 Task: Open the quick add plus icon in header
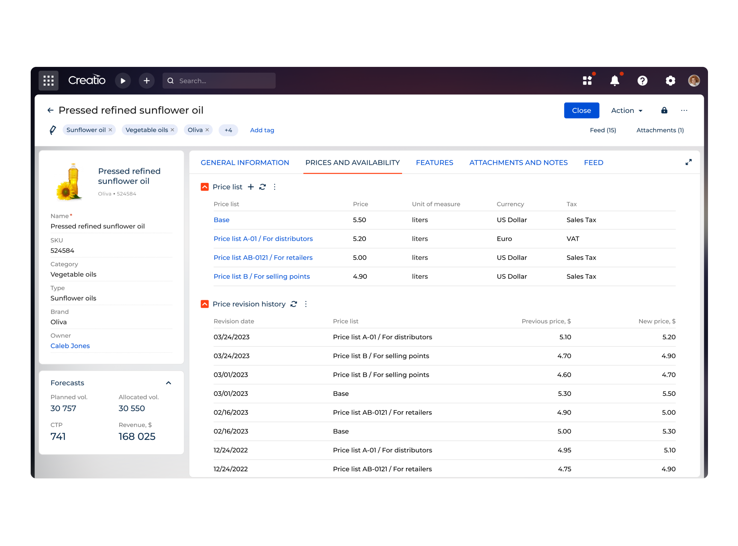(147, 81)
